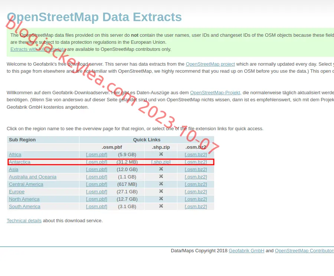Download Asia .osm.bz2 file
334x276 pixels.
coord(196,170)
